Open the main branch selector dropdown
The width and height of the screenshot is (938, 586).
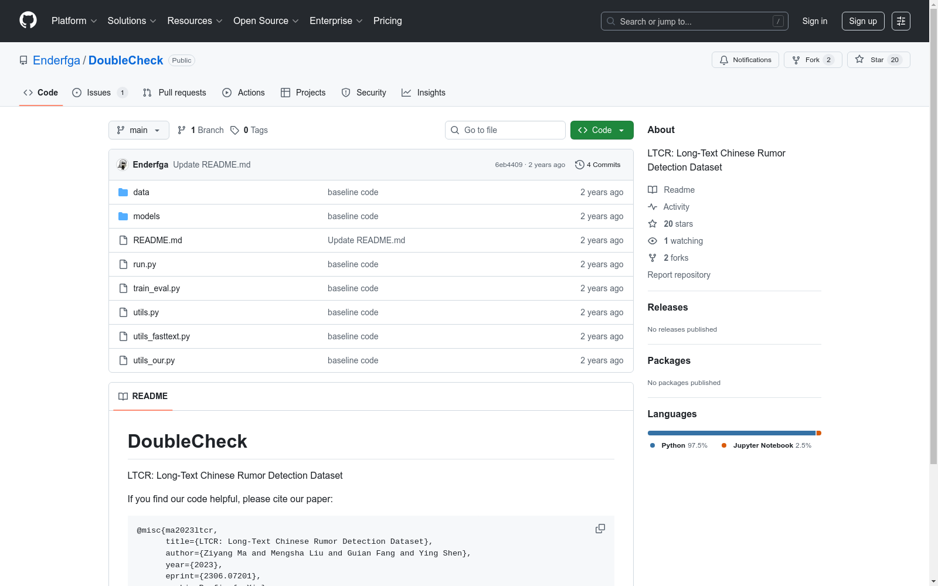pos(139,130)
